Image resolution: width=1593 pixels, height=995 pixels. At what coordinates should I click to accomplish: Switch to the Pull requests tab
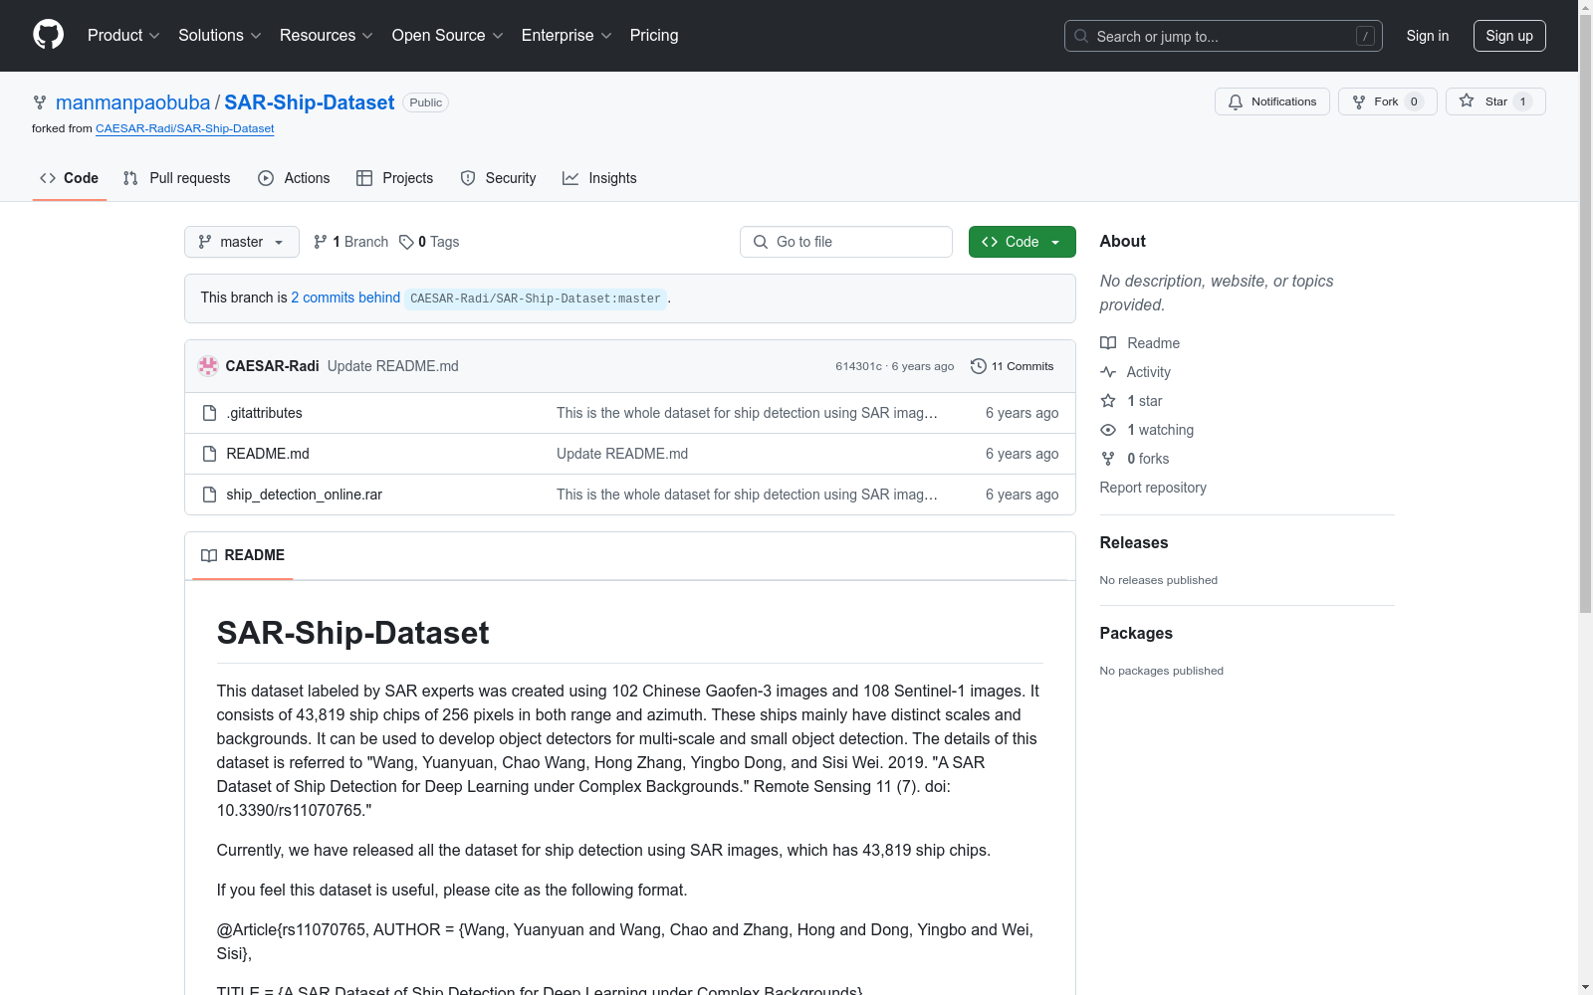tap(177, 178)
